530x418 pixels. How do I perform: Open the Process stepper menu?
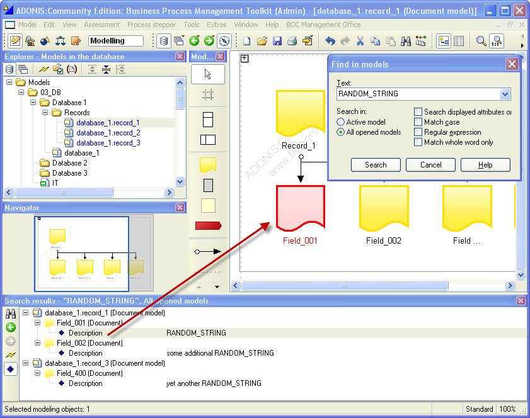coord(151,25)
